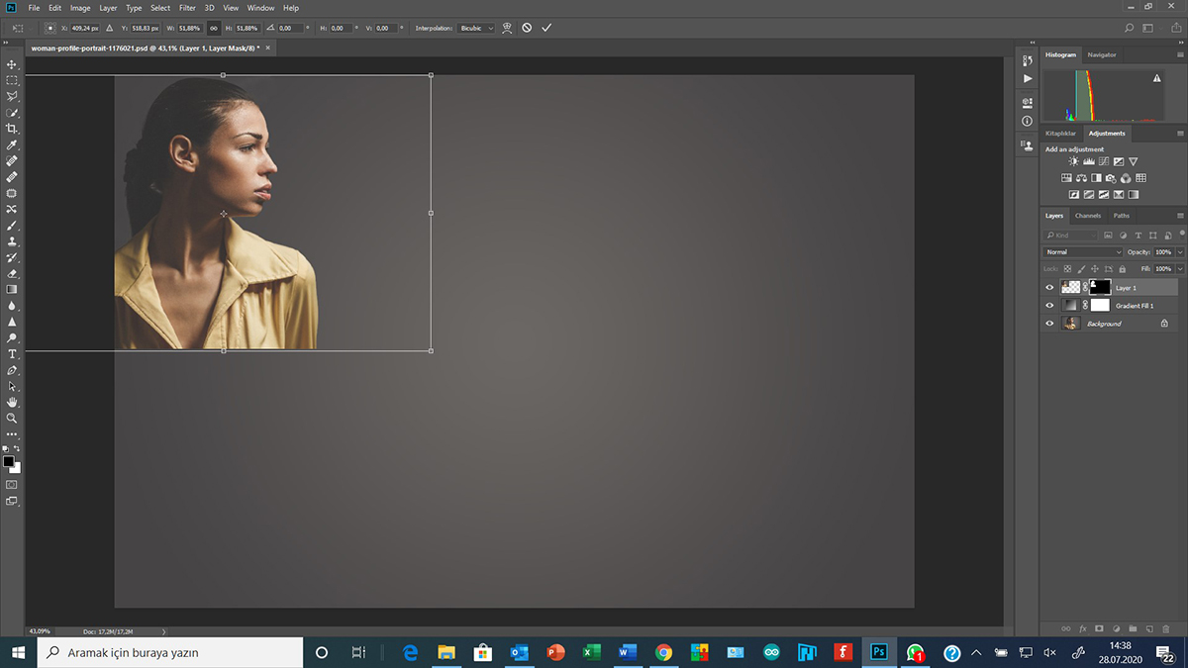1188x668 pixels.
Task: Select the Crop tool
Action: tap(12, 129)
